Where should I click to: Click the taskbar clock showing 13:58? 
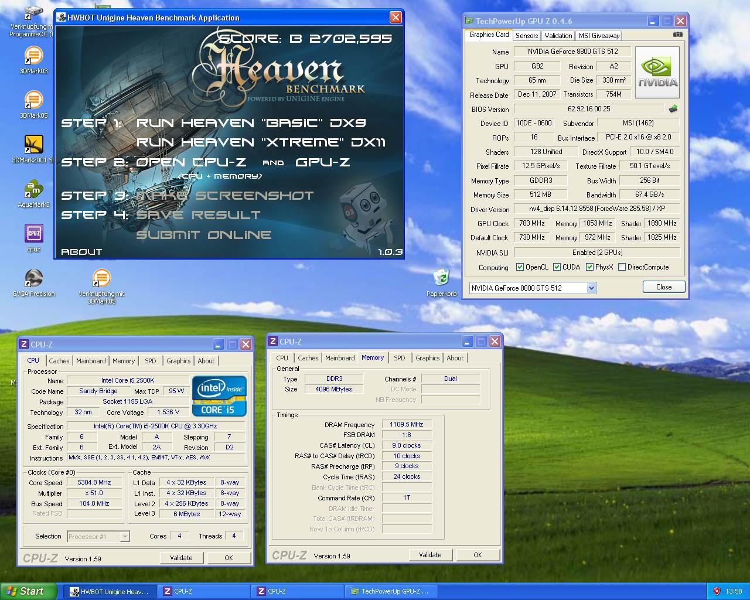point(734,592)
